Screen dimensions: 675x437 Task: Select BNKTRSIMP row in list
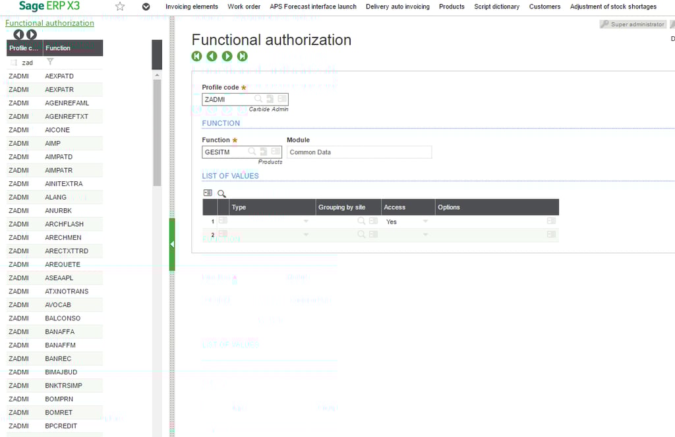(55, 386)
